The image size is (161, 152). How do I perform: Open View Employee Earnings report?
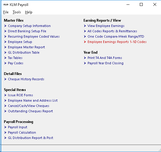pyautogui.click(x=106, y=26)
